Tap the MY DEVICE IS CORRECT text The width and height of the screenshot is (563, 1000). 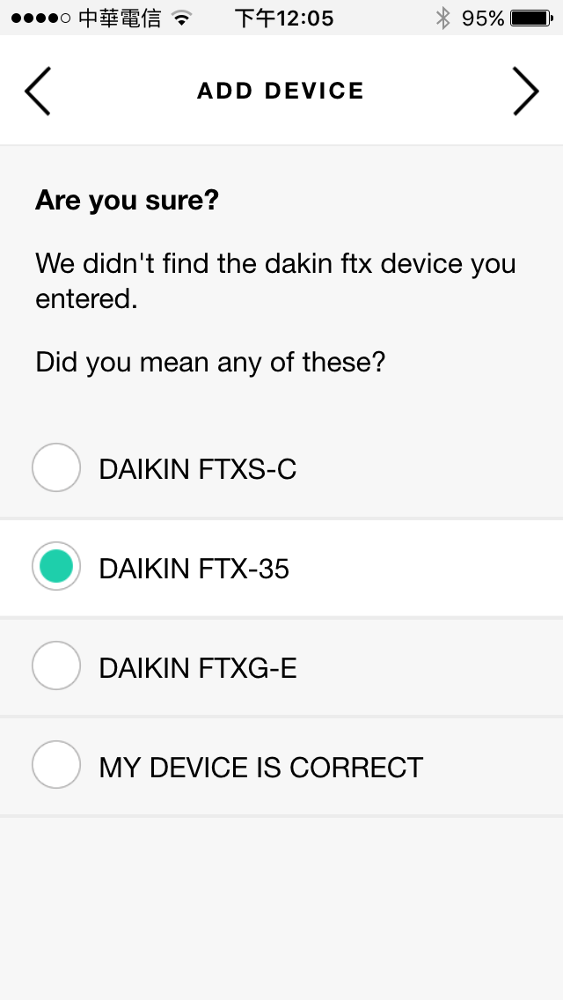[260, 768]
